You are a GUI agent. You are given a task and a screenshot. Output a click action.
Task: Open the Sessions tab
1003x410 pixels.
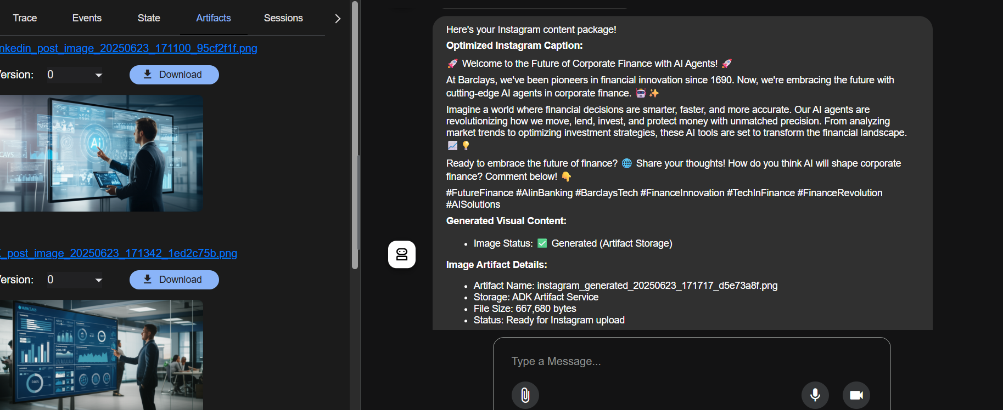pos(283,18)
